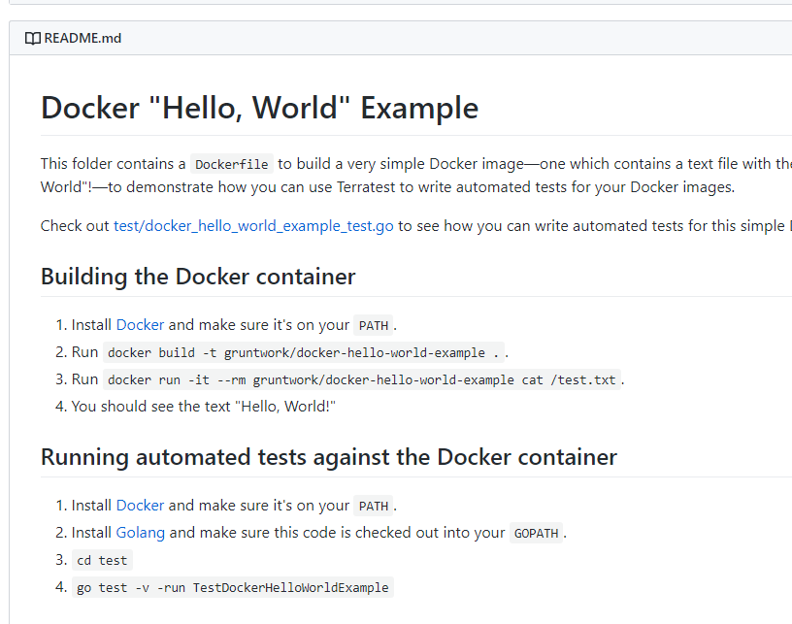The height and width of the screenshot is (624, 792).
Task: Click the README.md file name label
Action: point(82,39)
